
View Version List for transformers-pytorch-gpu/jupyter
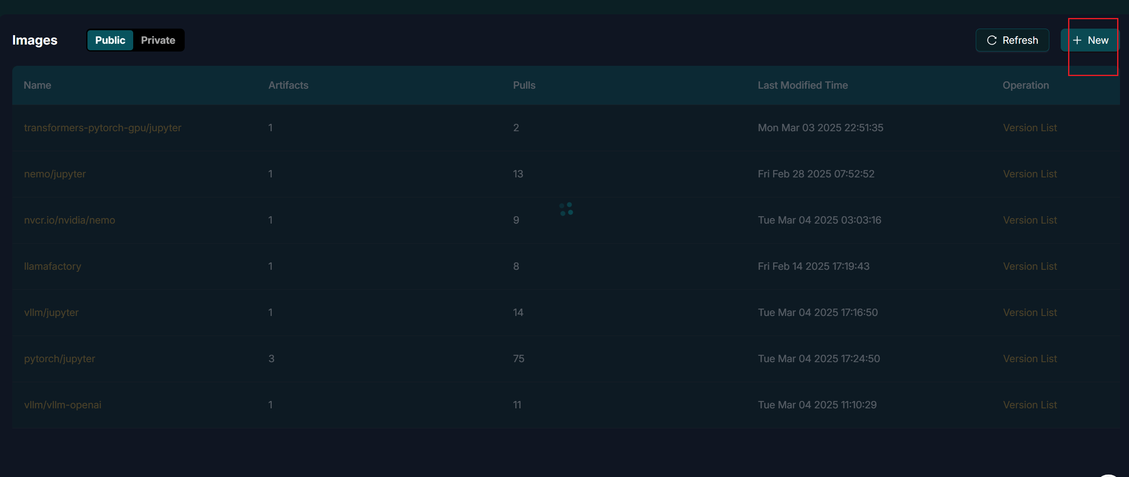tap(1030, 128)
